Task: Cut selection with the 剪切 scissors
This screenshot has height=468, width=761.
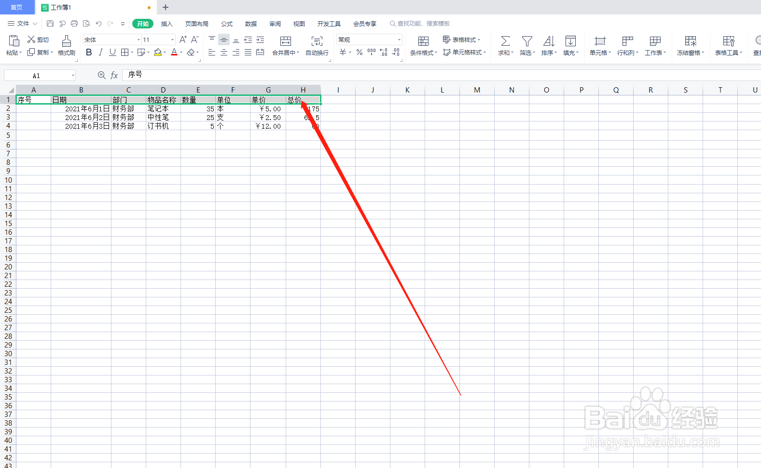Action: click(38, 40)
